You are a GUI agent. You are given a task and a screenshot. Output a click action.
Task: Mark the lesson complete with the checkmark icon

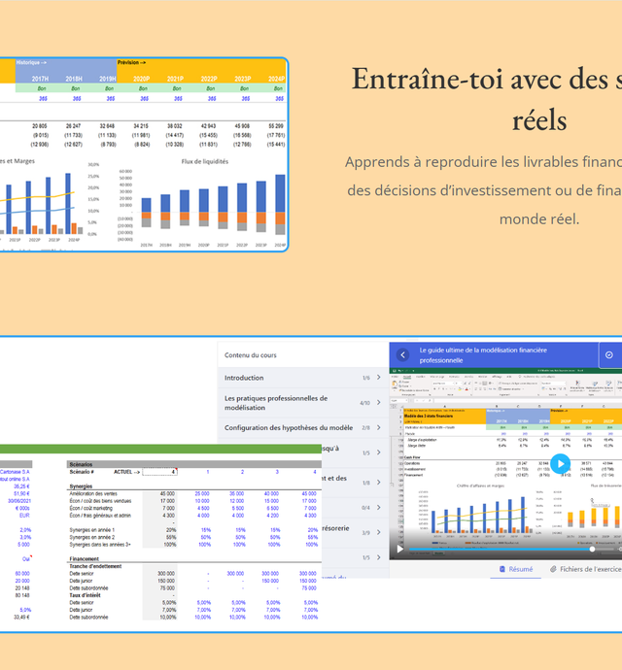coord(609,354)
